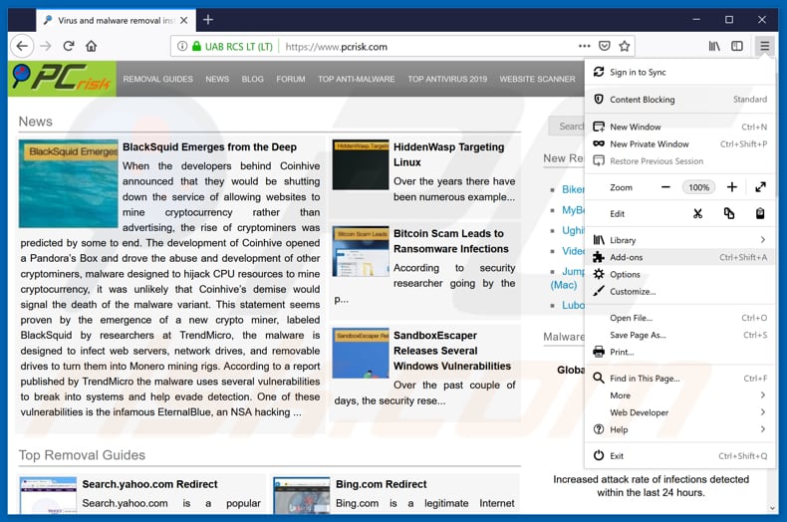Open Content Blocking settings entry
The image size is (787, 522).
coord(680,100)
